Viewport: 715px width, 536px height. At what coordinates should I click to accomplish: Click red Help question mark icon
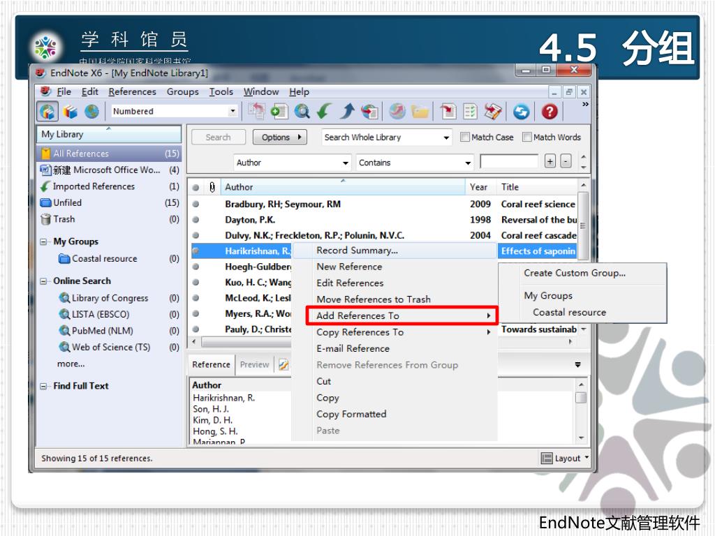(x=550, y=111)
